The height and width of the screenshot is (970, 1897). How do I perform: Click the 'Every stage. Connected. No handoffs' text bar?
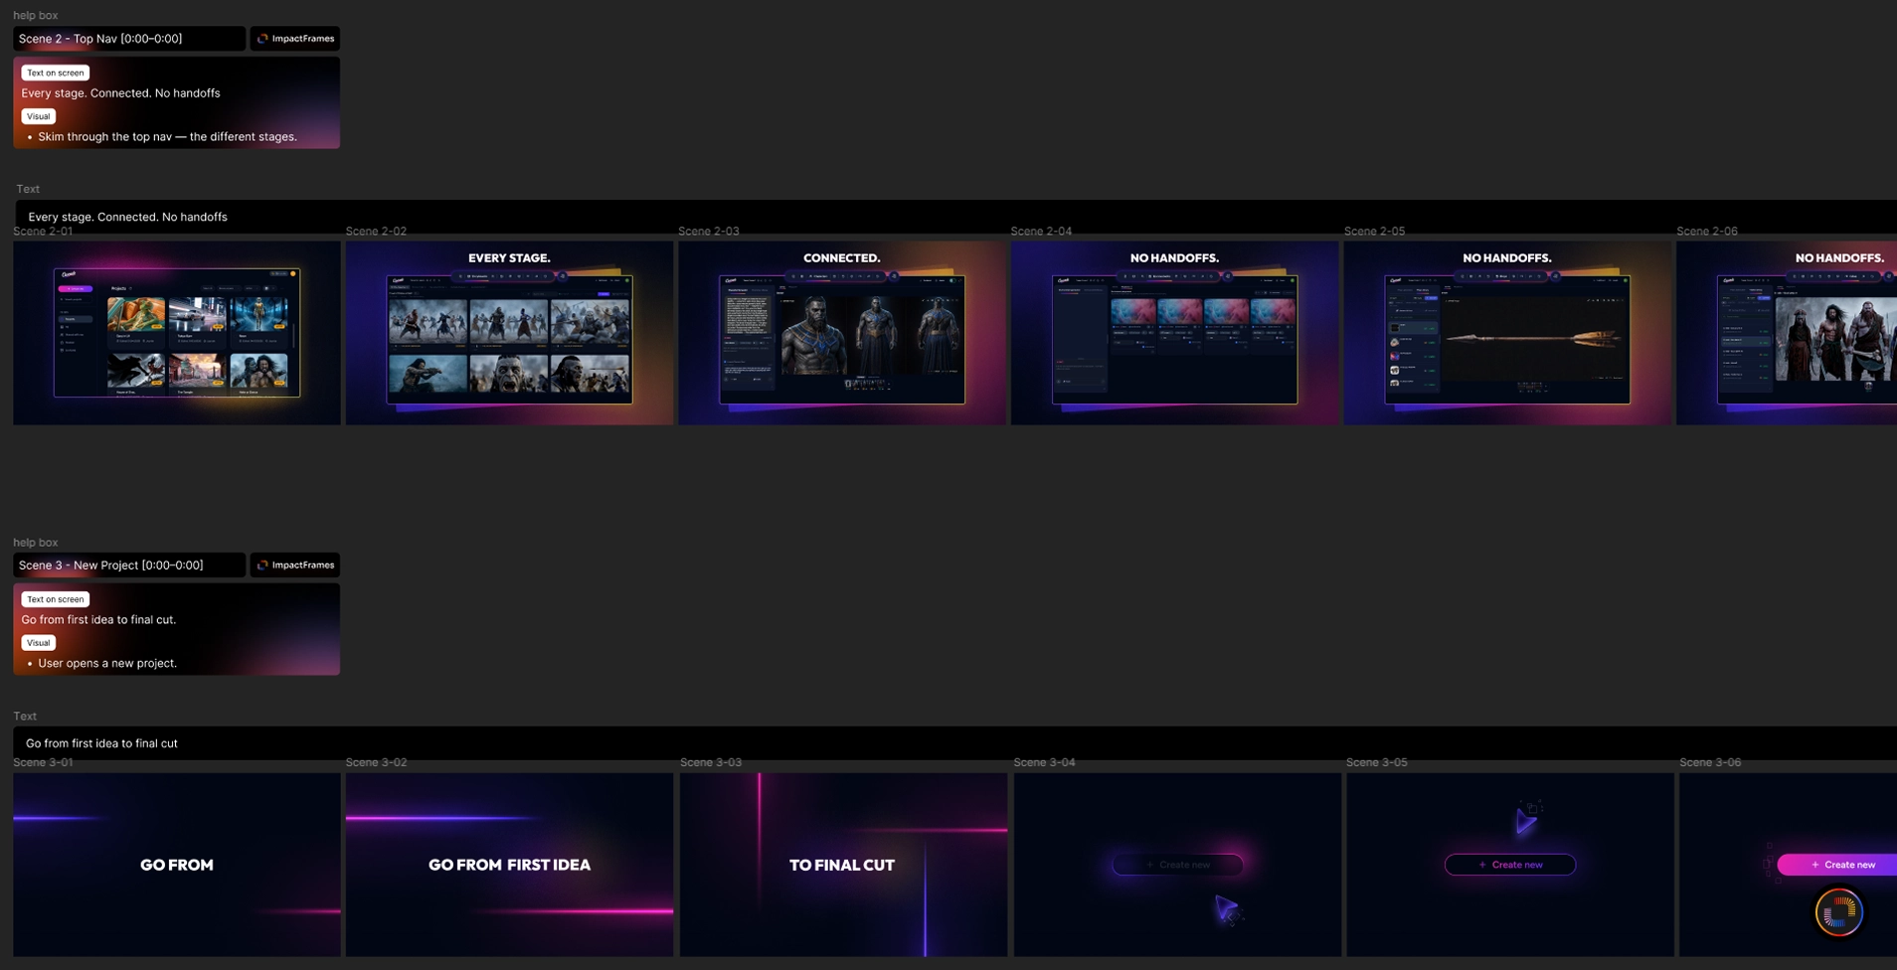955,217
